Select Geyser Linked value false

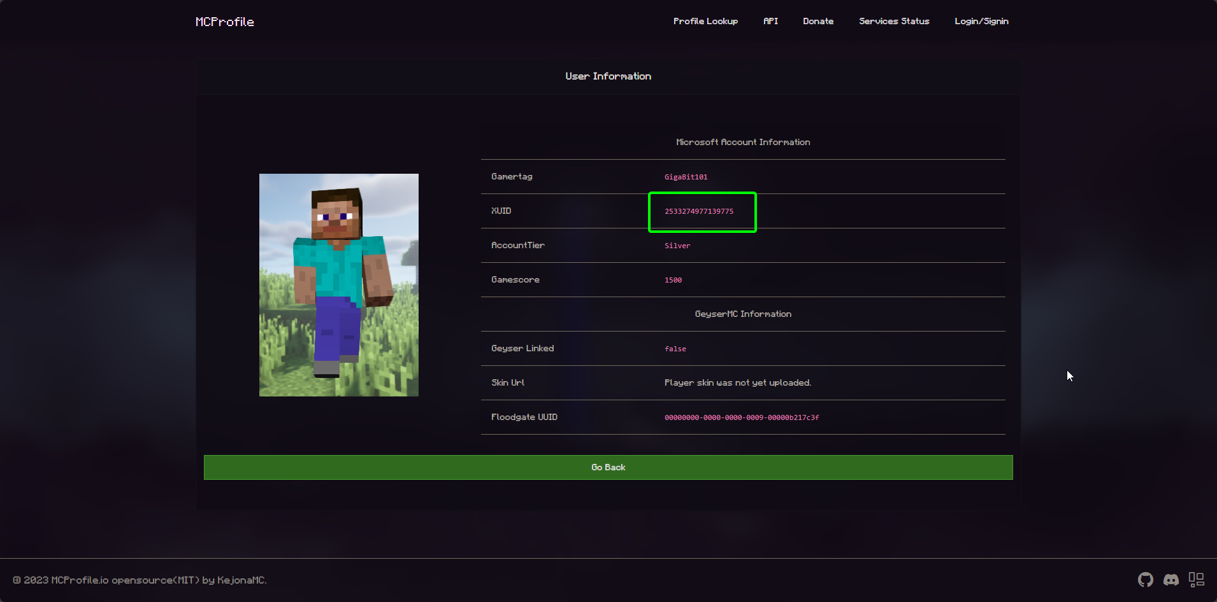click(675, 349)
